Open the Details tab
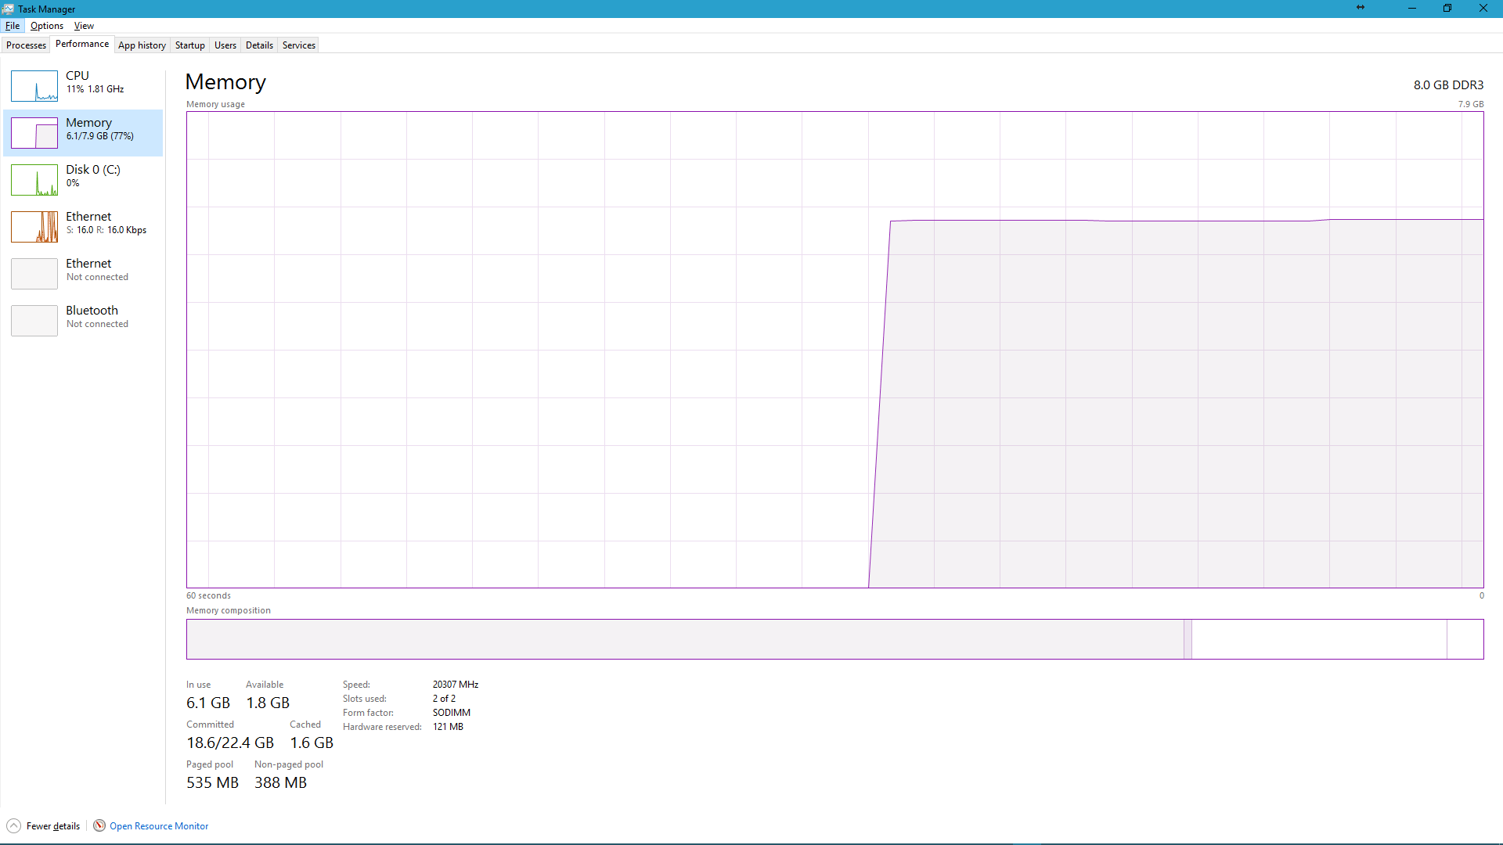The height and width of the screenshot is (845, 1503). pyautogui.click(x=259, y=45)
